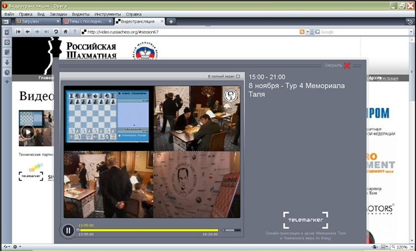This screenshot has height=251, width=416.
Task: Open the Downloads sidebar panel icon
Action: tap(7, 62)
